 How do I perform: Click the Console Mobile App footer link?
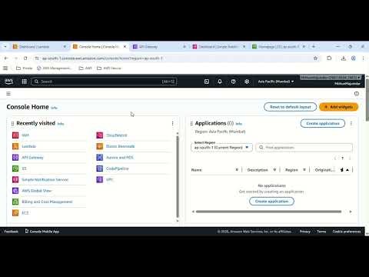coord(42,232)
